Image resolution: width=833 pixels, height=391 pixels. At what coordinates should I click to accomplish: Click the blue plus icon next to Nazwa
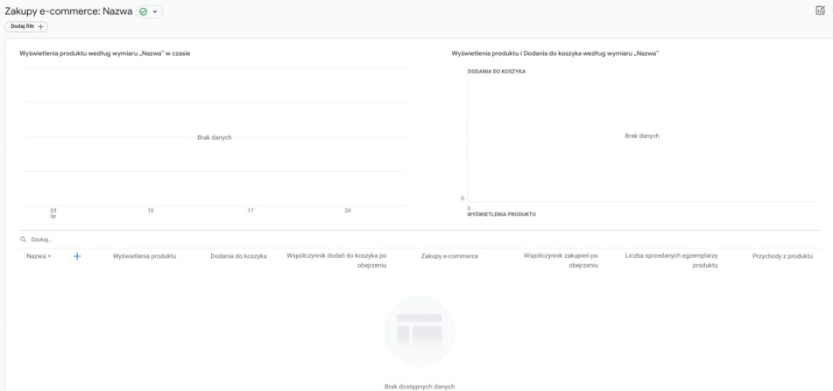[77, 256]
